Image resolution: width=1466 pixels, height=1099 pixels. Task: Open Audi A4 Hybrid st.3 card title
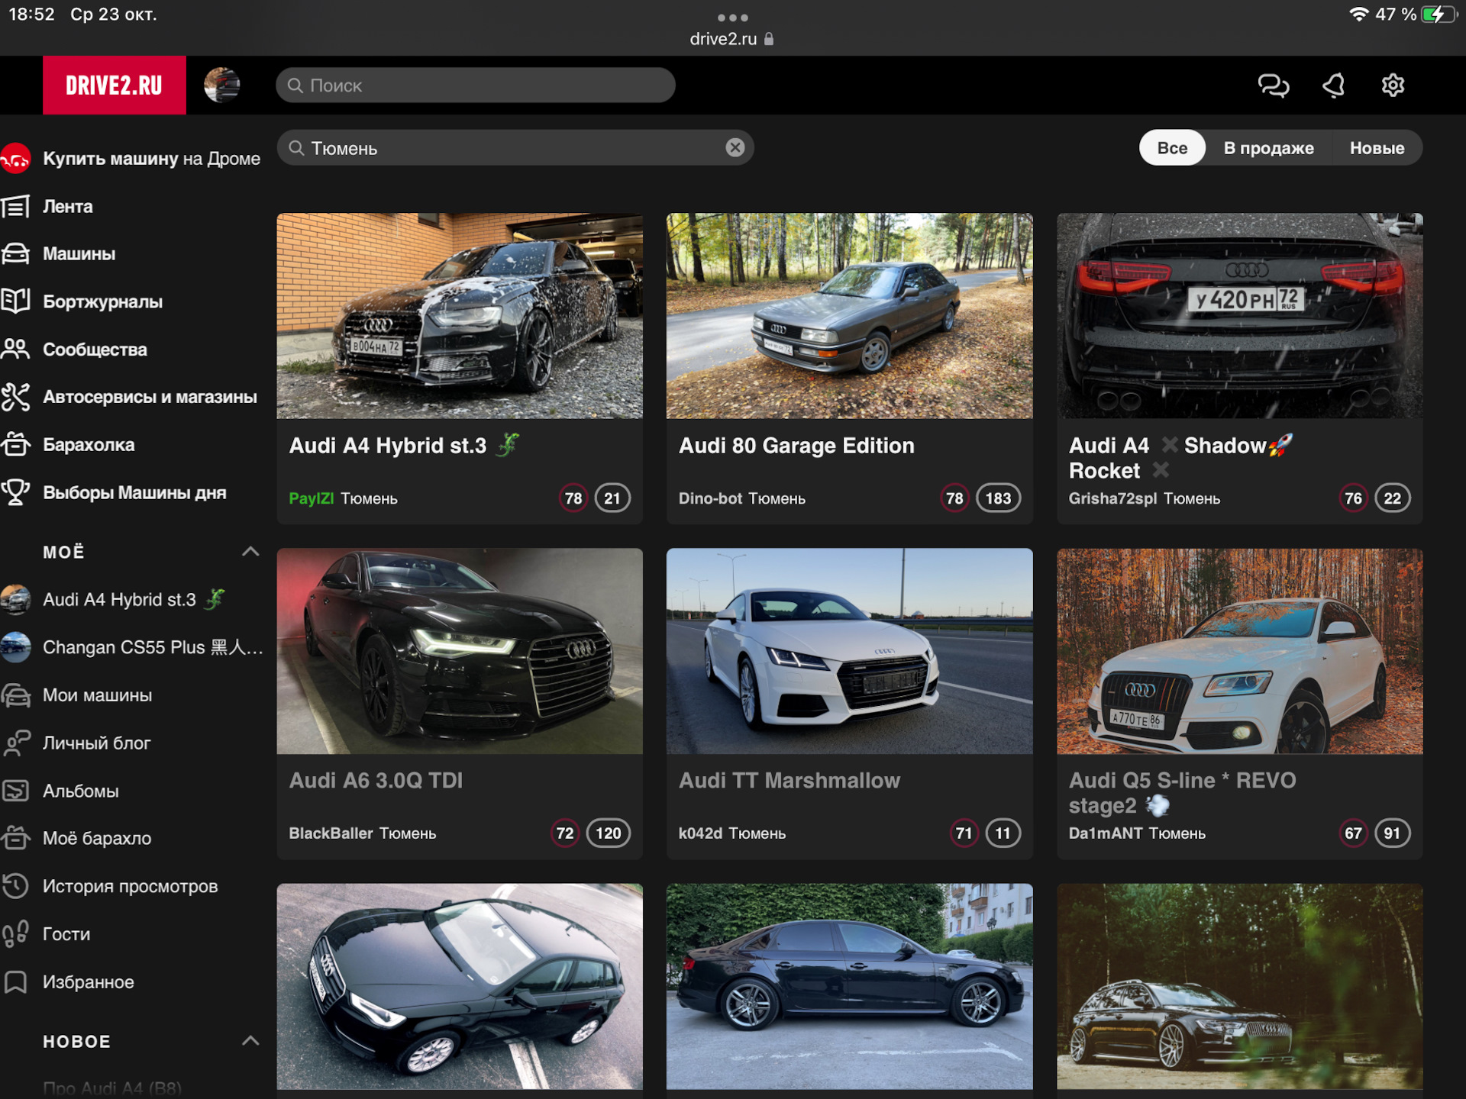pyautogui.click(x=404, y=445)
